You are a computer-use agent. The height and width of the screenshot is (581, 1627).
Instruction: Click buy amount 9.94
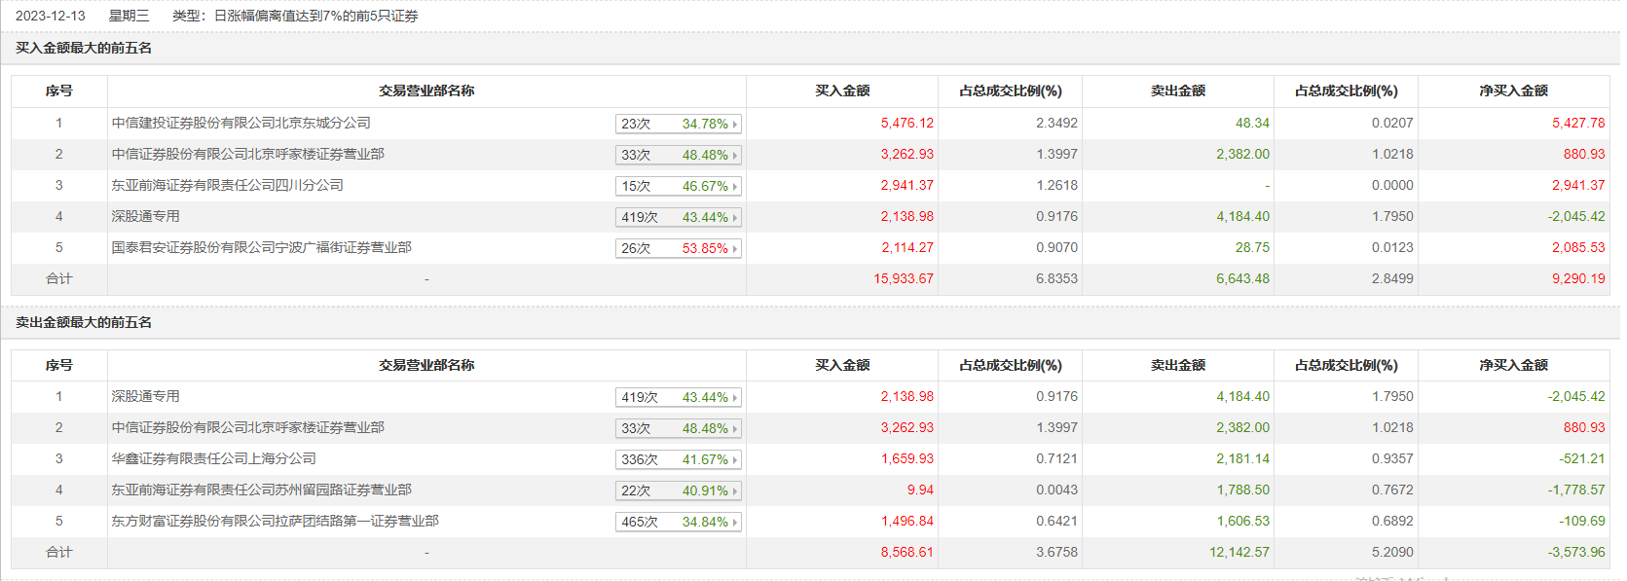(x=920, y=490)
